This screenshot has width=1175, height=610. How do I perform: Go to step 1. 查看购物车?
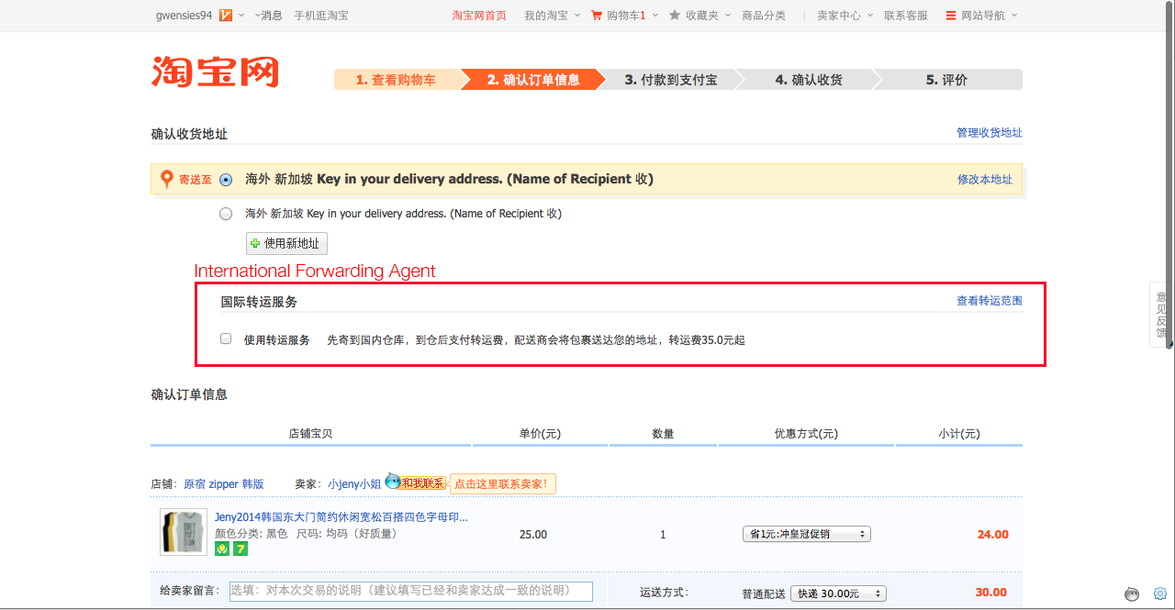[x=397, y=80]
